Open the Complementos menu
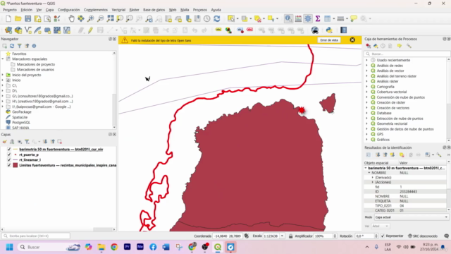451x254 pixels. click(x=96, y=10)
